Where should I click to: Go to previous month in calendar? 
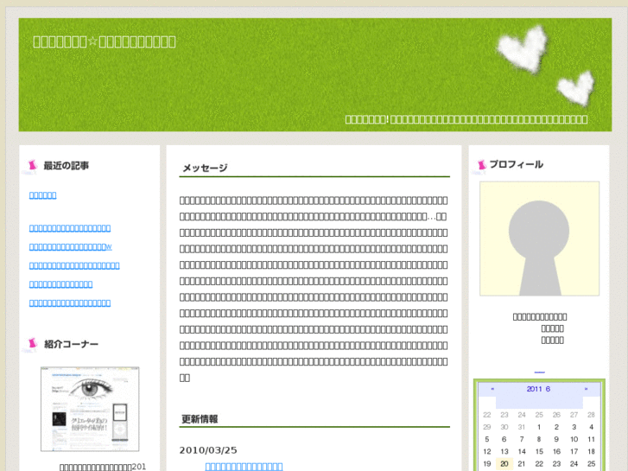492,389
